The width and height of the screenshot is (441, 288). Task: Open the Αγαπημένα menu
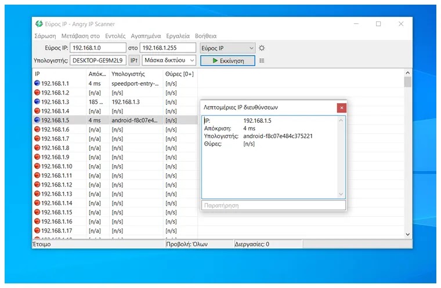146,36
